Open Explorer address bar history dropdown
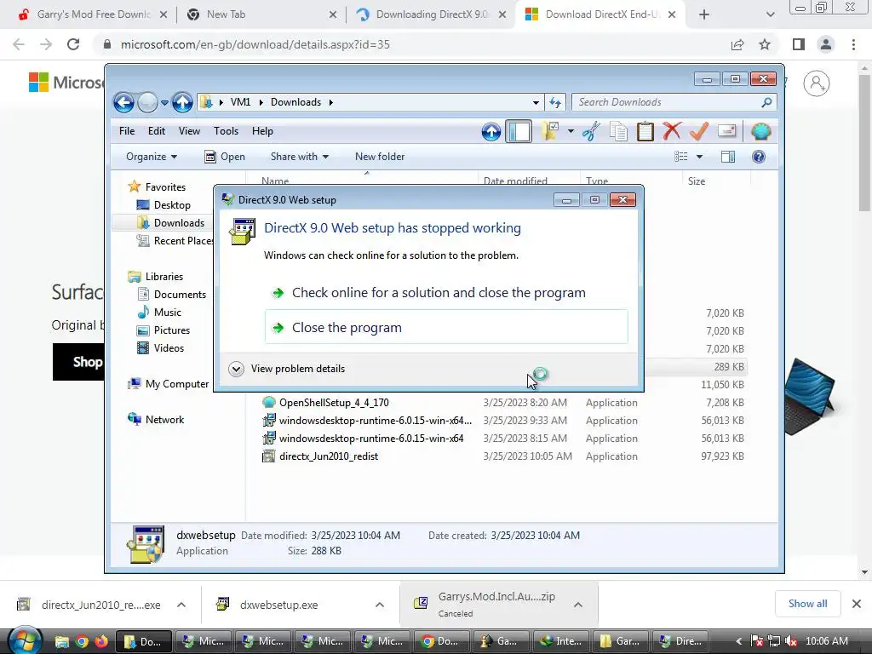 click(536, 102)
